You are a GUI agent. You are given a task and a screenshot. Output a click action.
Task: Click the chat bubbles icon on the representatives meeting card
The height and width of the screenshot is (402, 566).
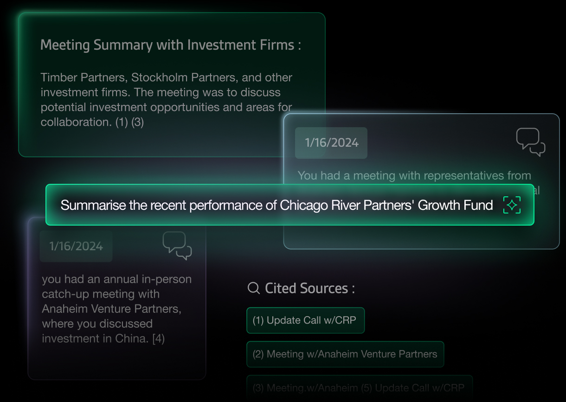[x=530, y=142]
